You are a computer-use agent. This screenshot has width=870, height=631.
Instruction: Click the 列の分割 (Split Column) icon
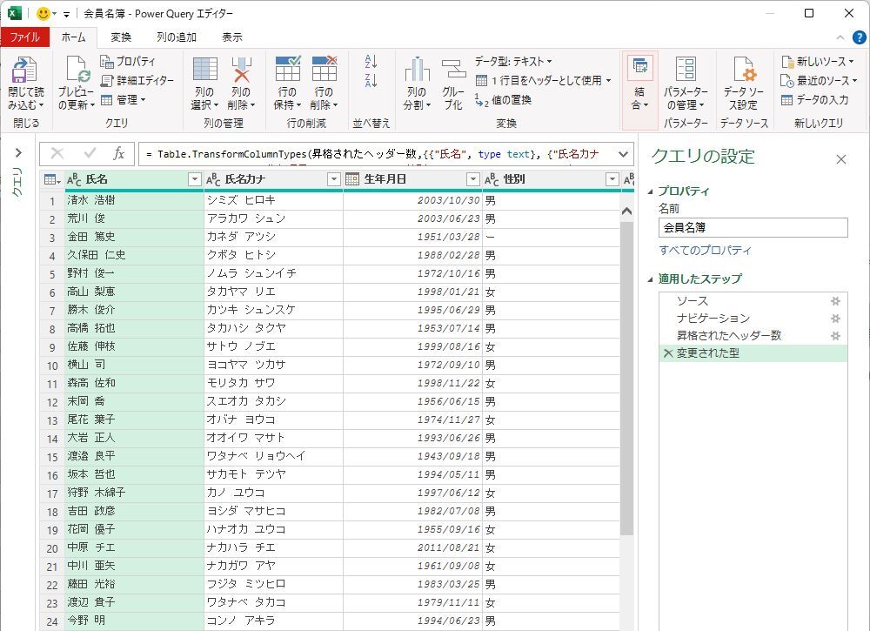tap(417, 71)
